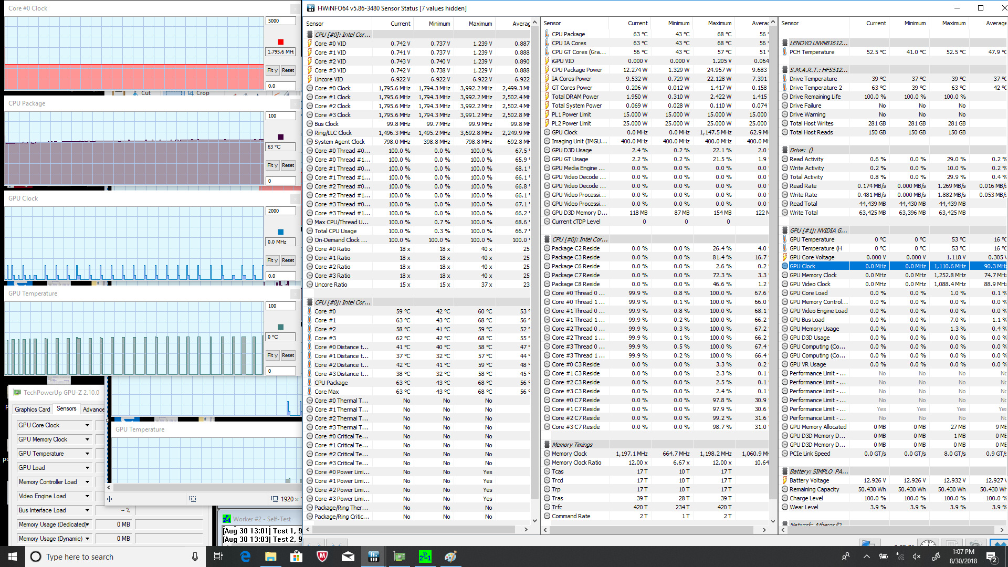
Task: Open GPU Core Clock dropdown in GPU-Z
Action: coord(87,425)
